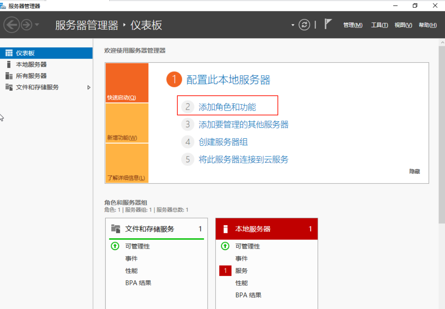This screenshot has width=445, height=309.
Task: Click 服务 in 本地服务器 tile
Action: coord(241,271)
